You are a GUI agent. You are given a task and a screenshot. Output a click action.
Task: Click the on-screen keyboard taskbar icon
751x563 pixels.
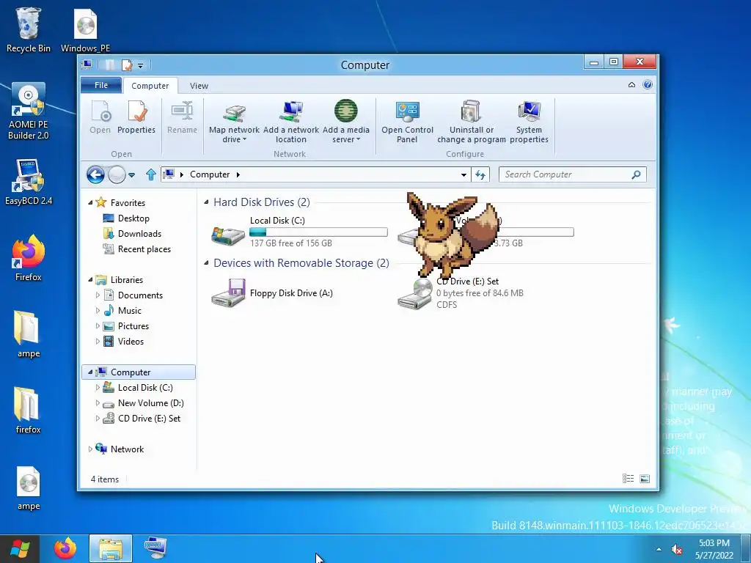point(155,548)
